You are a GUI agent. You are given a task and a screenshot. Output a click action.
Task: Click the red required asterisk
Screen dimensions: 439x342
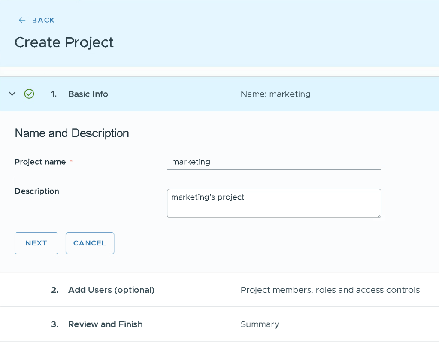coord(71,162)
